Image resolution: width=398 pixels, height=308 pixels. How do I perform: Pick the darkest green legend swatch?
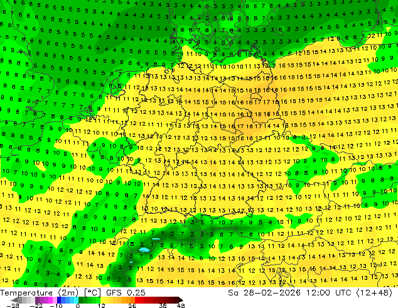coord(80,300)
